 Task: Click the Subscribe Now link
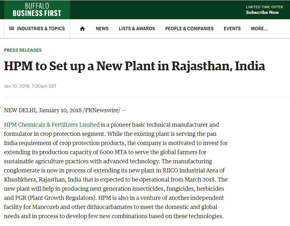[262, 12]
